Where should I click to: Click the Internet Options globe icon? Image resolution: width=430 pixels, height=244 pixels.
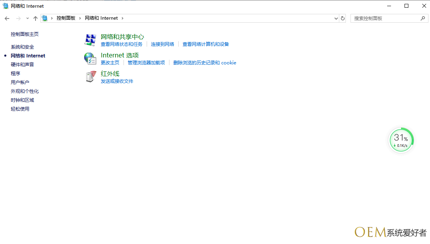[x=90, y=58]
